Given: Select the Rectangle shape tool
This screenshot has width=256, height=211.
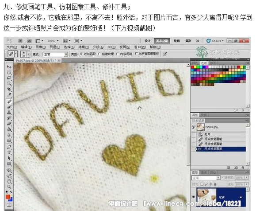Looking at the screenshot, I should tap(9, 164).
